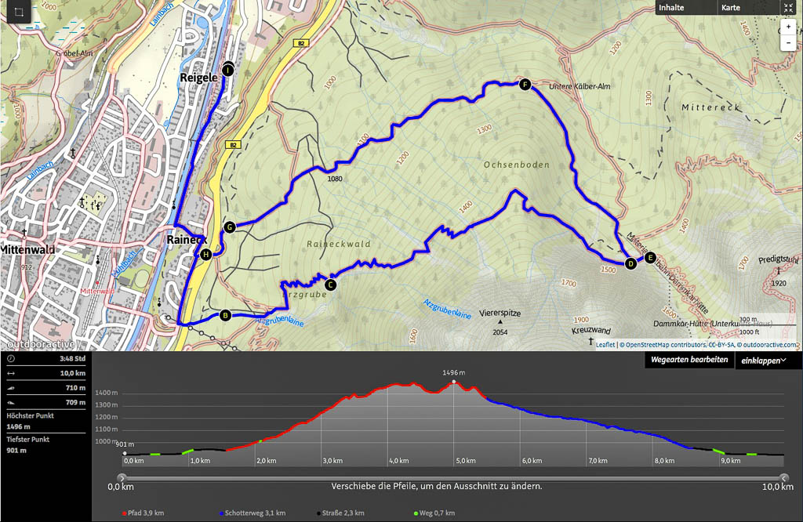
Task: Select waypoint marker G on the map
Action: [230, 227]
